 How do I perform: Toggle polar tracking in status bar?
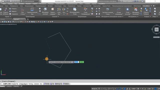coord(109,89)
